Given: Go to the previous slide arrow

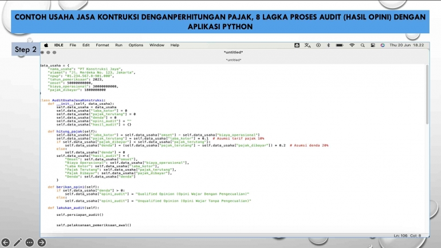Looking at the screenshot, I should (x=5, y=242).
